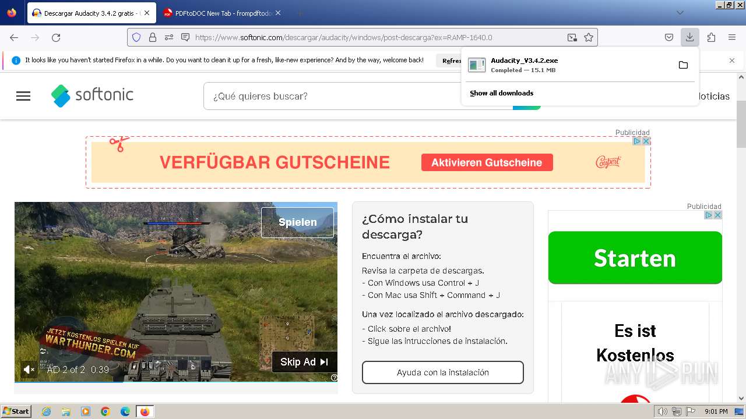
Task: Click the Refresh Firefox button
Action: pos(450,61)
